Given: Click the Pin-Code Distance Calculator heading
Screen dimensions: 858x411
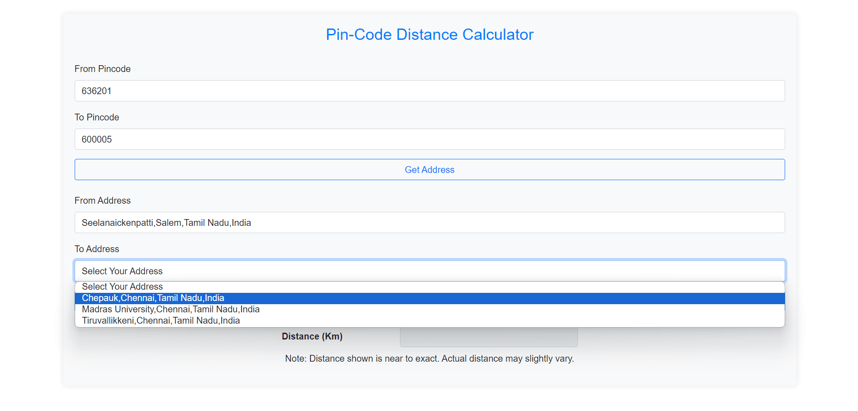Looking at the screenshot, I should [429, 35].
